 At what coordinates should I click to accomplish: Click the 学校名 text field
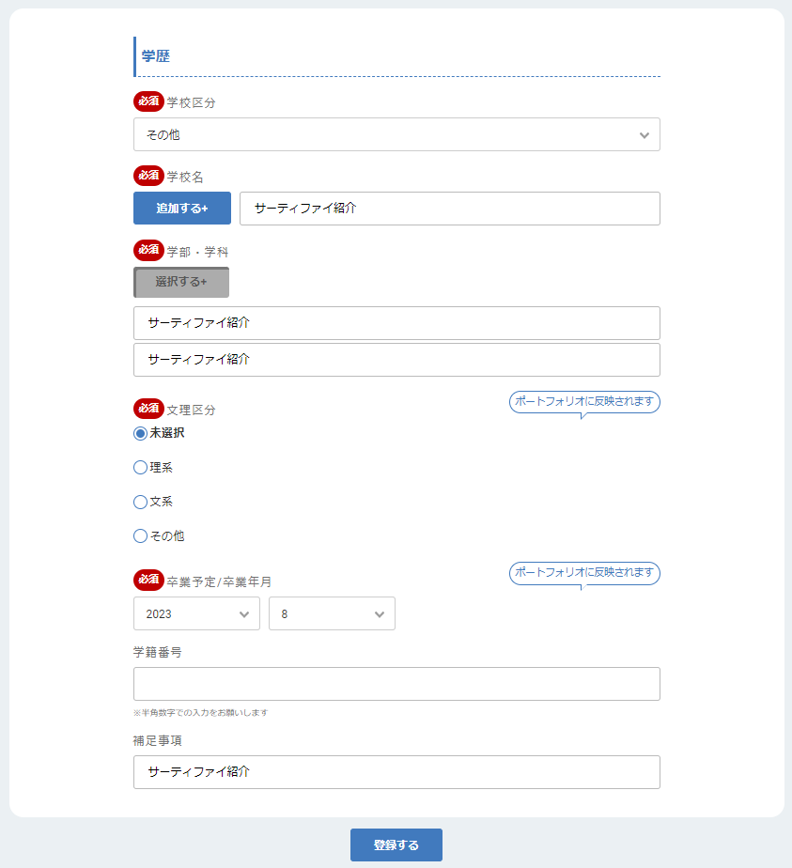pos(449,209)
